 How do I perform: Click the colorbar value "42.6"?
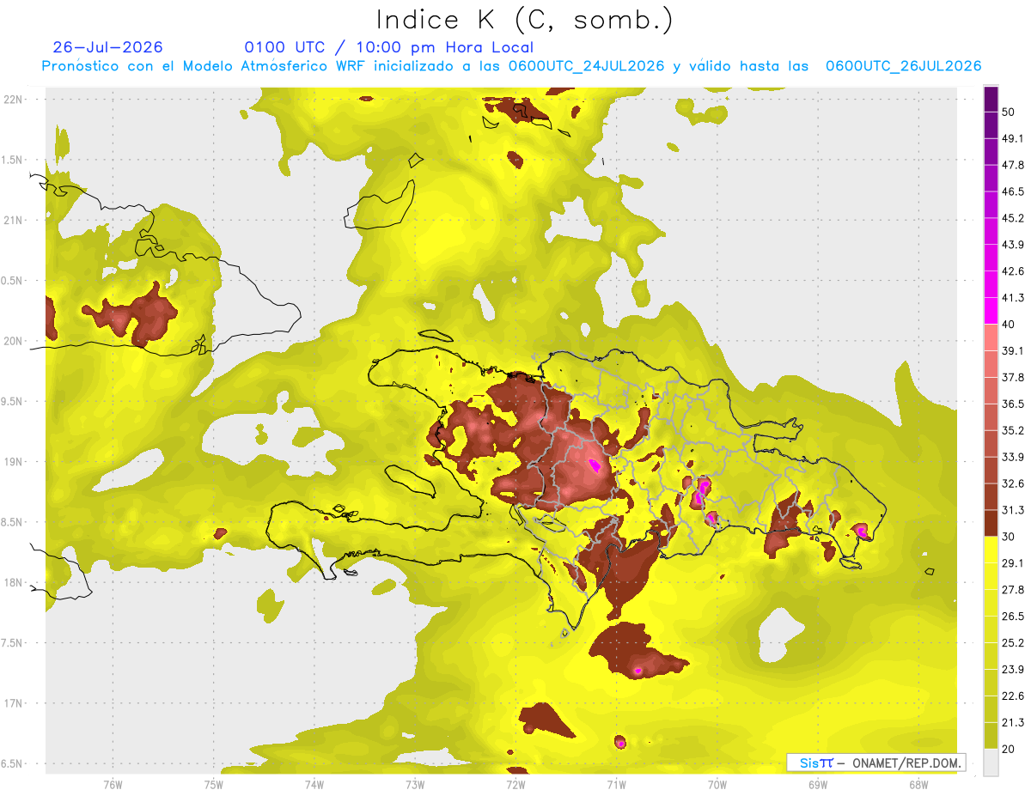click(1013, 271)
